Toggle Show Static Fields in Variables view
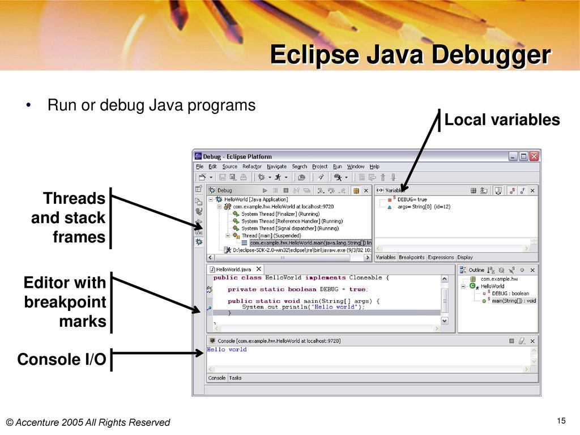 click(x=512, y=190)
